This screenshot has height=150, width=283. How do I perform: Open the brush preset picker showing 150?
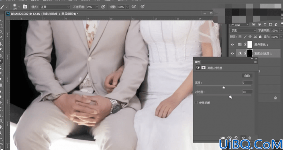pos(15,7)
